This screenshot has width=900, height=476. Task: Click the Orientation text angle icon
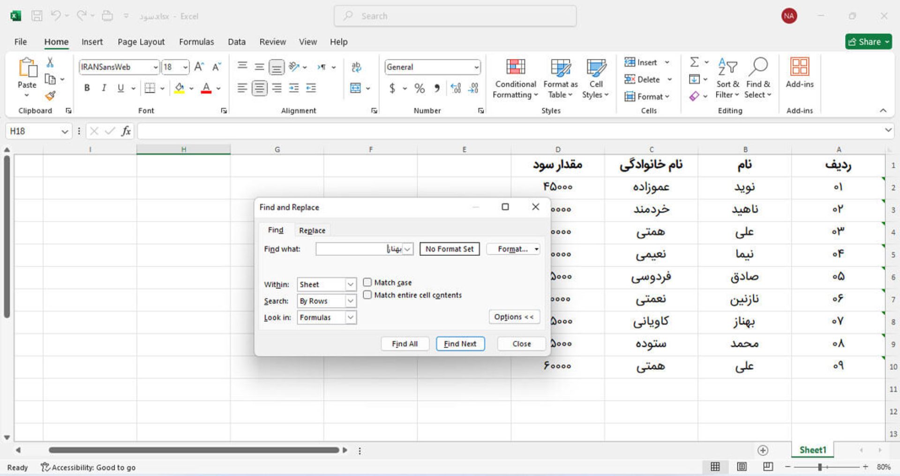[294, 67]
